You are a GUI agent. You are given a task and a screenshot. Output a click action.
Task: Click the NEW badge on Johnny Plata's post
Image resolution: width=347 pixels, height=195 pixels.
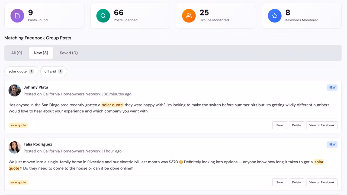(332, 87)
